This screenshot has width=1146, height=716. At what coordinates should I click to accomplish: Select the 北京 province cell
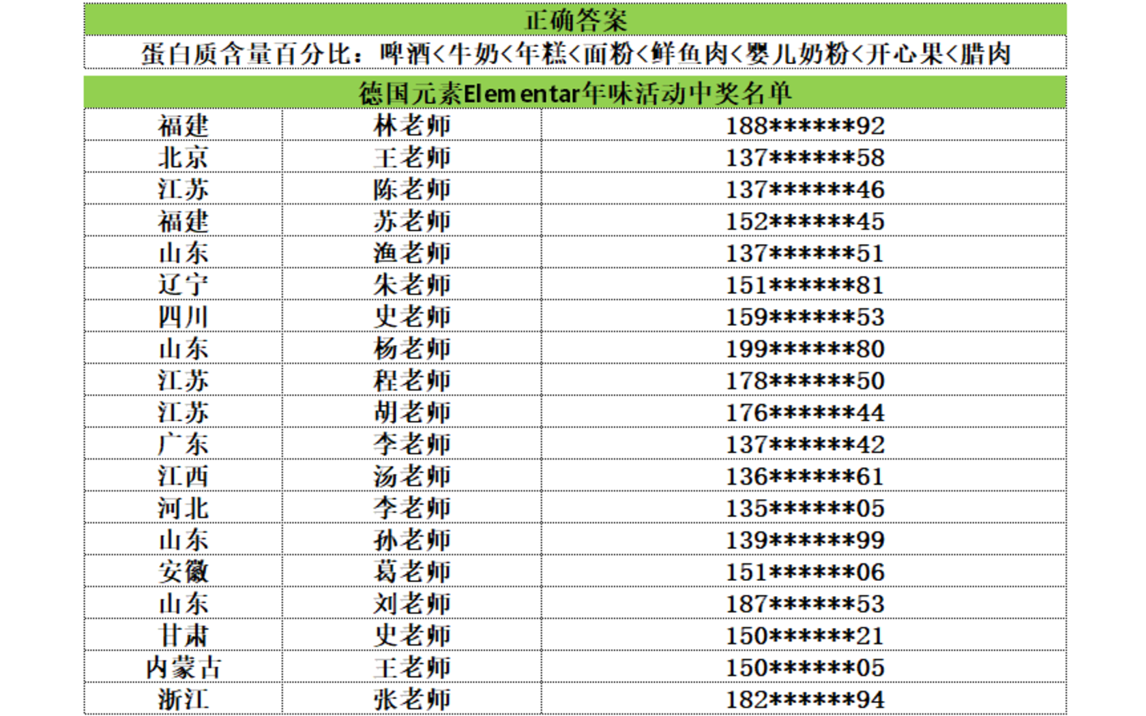[183, 158]
